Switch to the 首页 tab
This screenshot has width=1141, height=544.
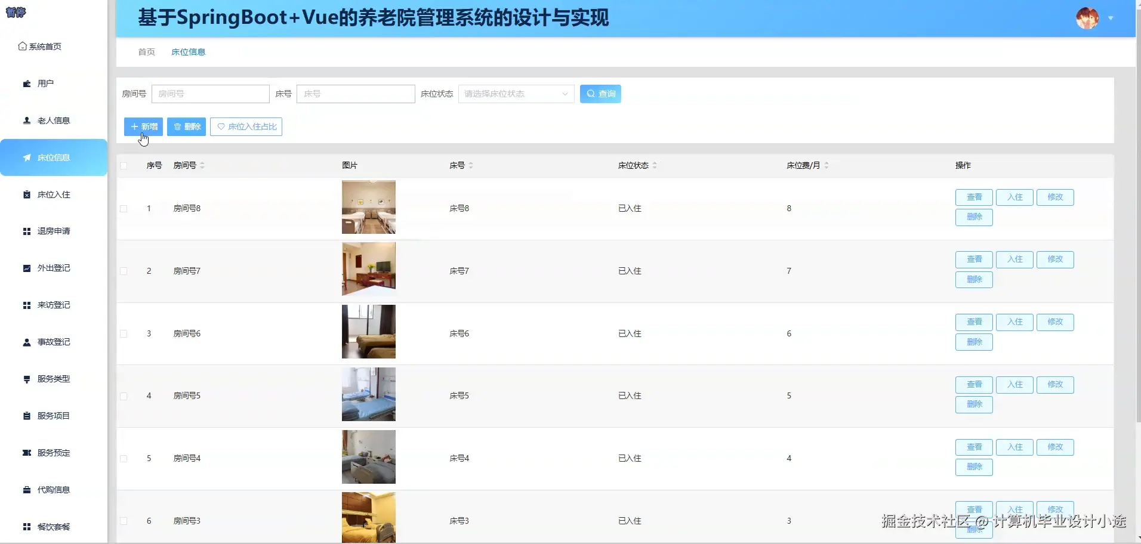145,52
